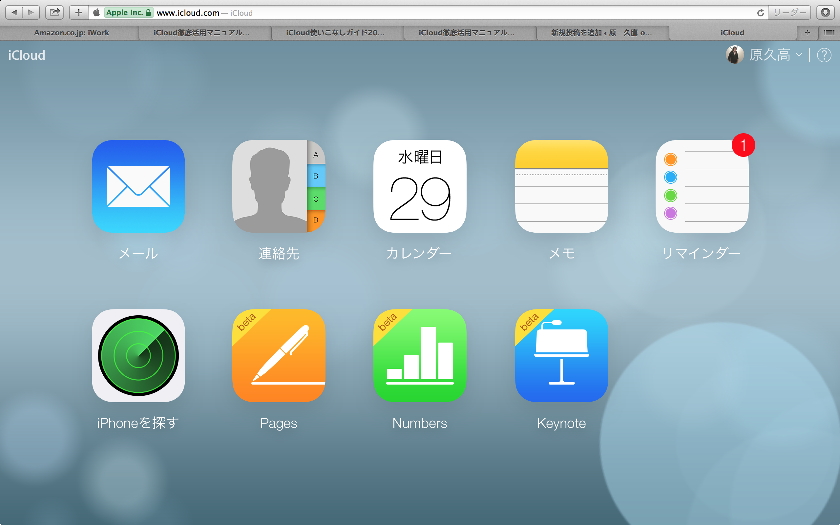Click the user avatar photo
840x525 pixels.
point(734,54)
